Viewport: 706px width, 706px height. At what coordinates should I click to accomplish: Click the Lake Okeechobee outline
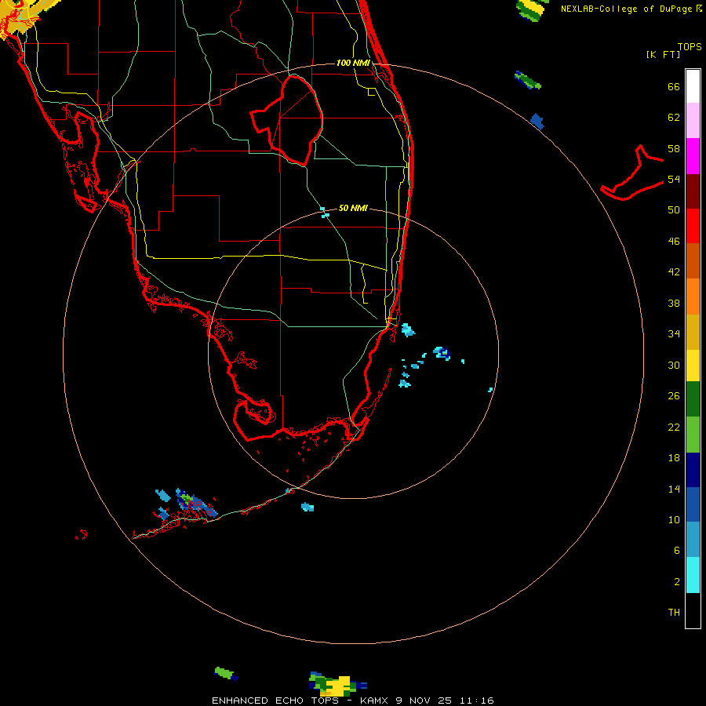287,121
